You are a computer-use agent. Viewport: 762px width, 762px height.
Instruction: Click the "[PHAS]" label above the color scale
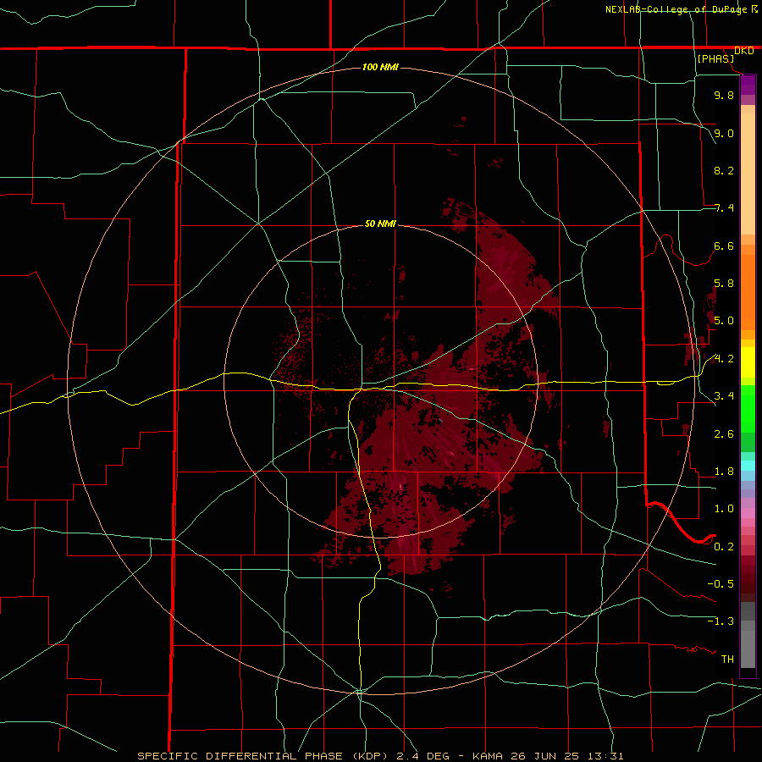tap(715, 58)
